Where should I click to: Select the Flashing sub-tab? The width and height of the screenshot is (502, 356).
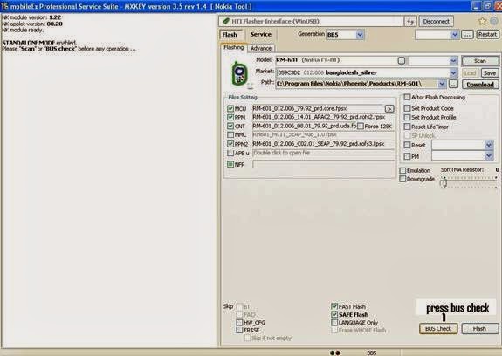point(234,48)
